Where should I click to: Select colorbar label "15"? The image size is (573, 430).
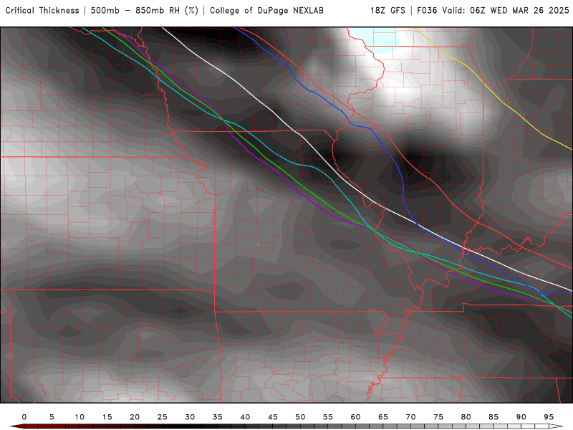tap(107, 417)
